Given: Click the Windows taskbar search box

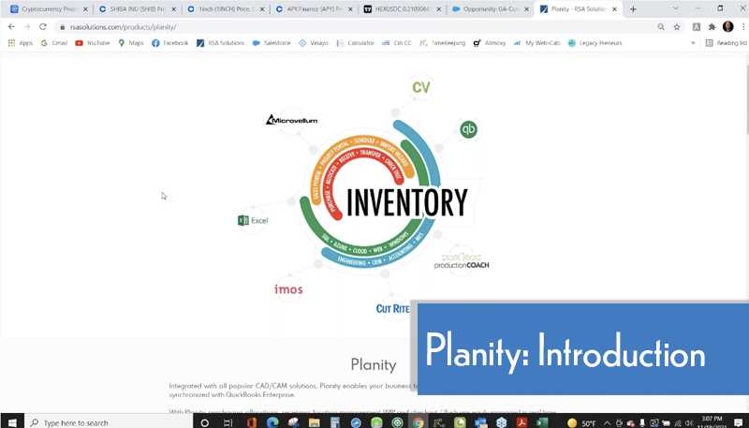Looking at the screenshot, I should coord(109,422).
